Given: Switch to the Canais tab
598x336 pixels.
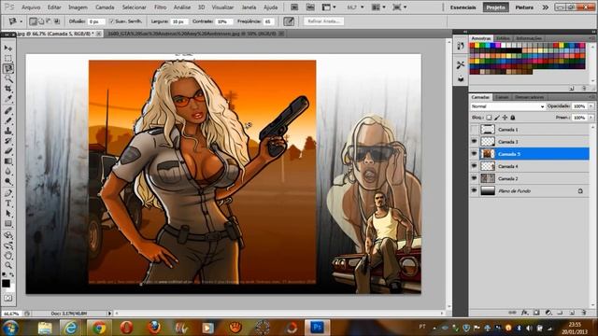Looking at the screenshot, I should [503, 97].
